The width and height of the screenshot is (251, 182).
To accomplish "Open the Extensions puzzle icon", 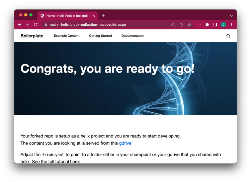I will click(x=207, y=25).
